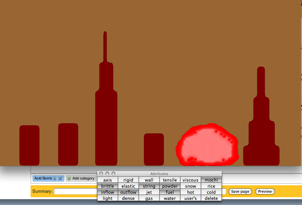This screenshot has height=205, width=302.
Task: Click the Preview button
Action: (x=265, y=191)
